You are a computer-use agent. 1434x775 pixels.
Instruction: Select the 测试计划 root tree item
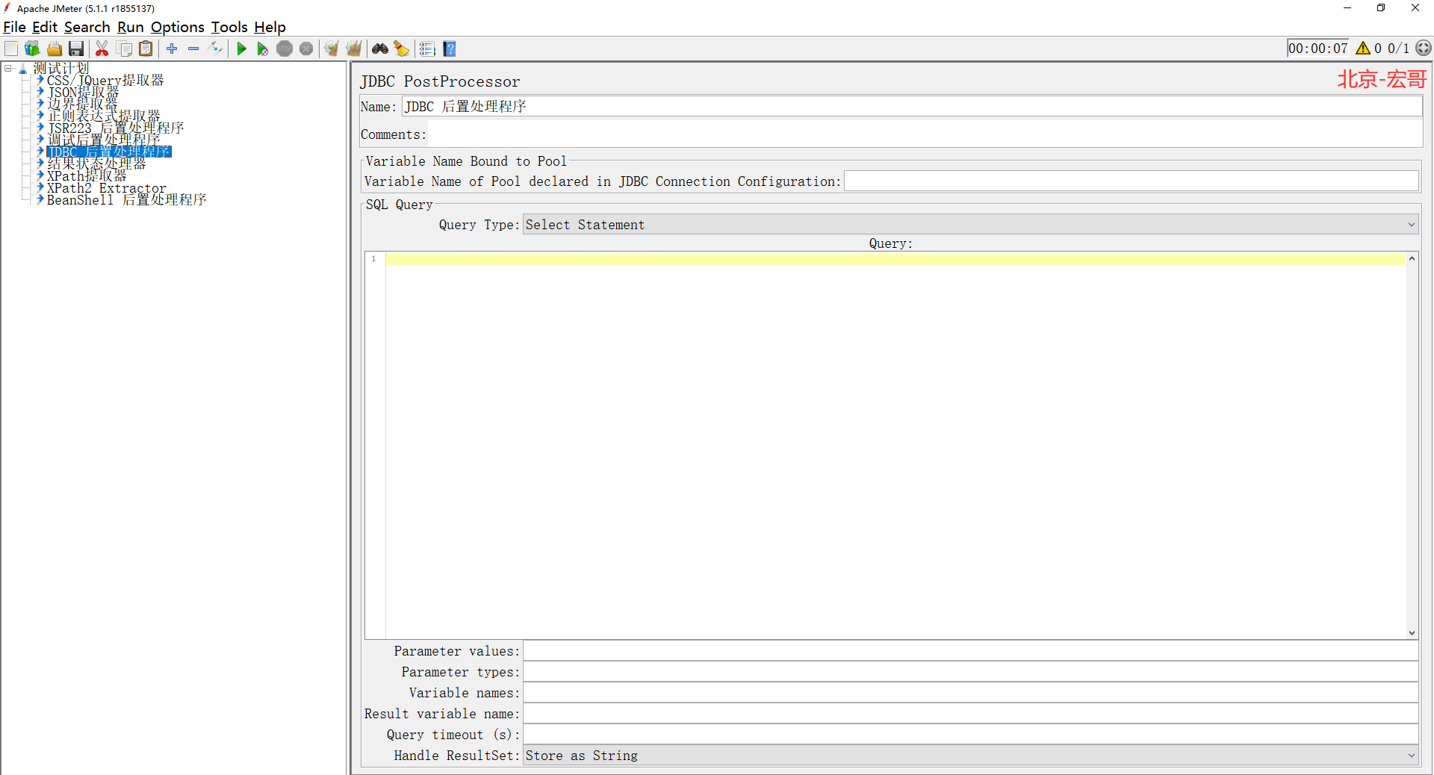click(60, 68)
